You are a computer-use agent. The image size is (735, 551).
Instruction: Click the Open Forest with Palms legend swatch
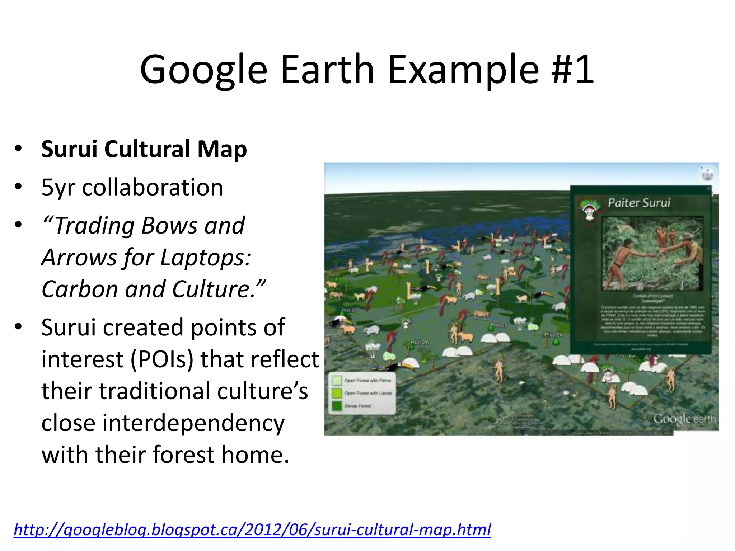tap(337, 380)
